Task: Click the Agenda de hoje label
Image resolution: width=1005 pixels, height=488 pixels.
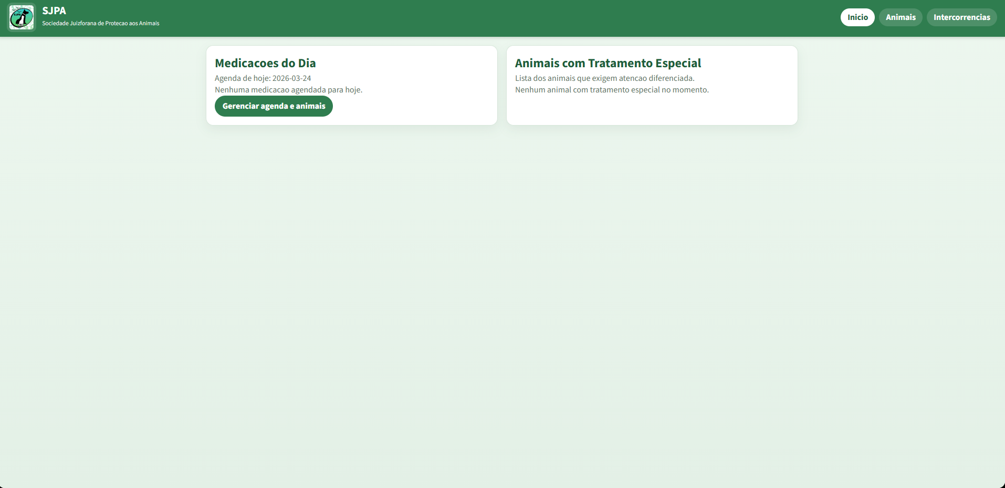Action: [x=242, y=78]
